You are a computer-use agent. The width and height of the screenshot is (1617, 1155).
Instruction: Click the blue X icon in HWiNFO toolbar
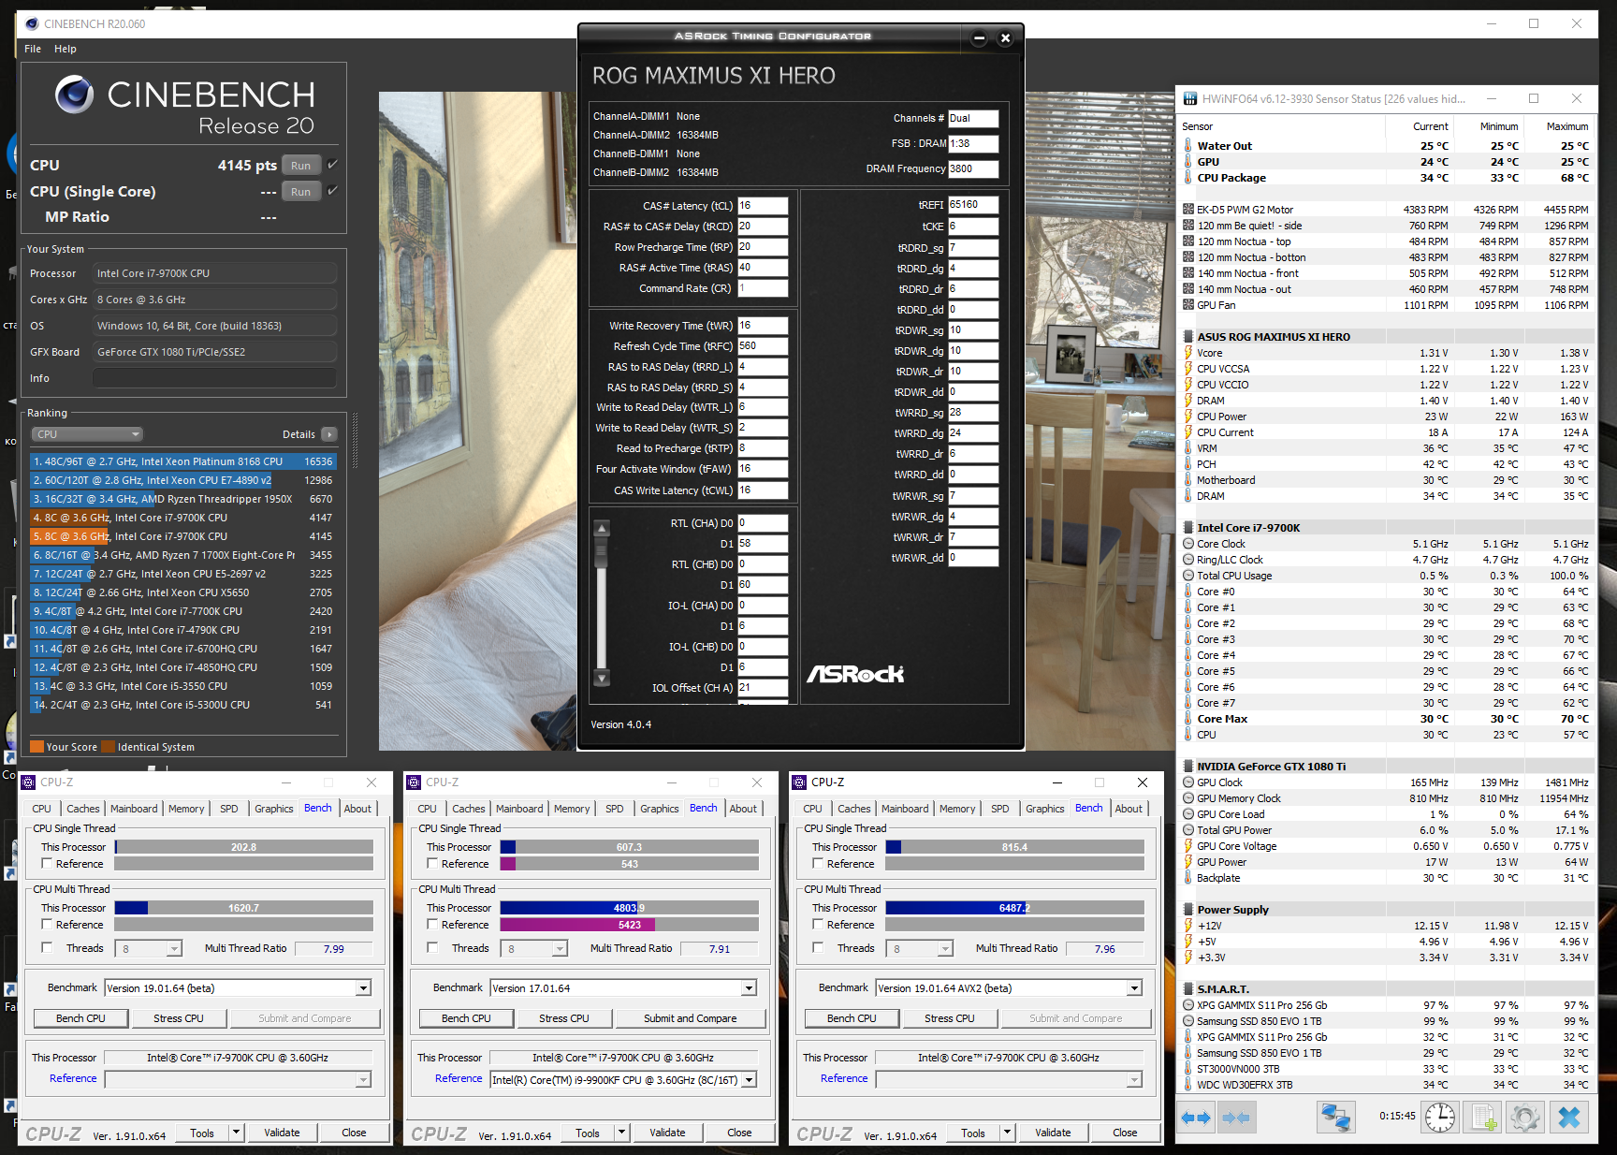1569,1118
